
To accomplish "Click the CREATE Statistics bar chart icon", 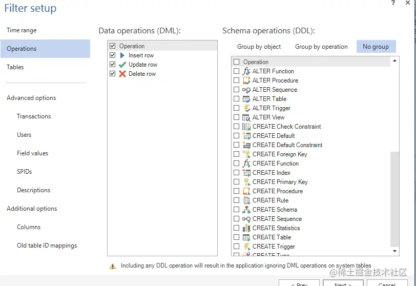I will pos(246,228).
